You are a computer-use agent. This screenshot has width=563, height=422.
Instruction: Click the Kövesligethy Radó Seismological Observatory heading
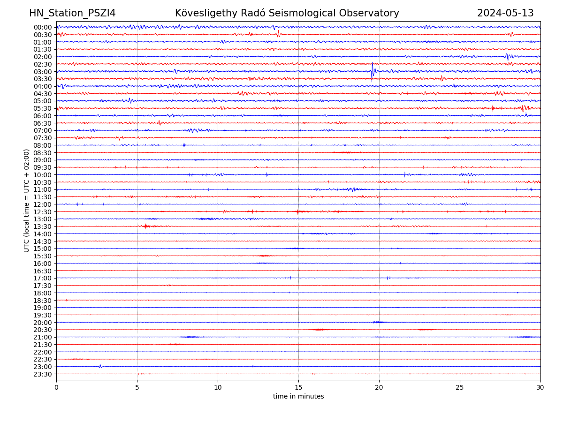(x=287, y=13)
